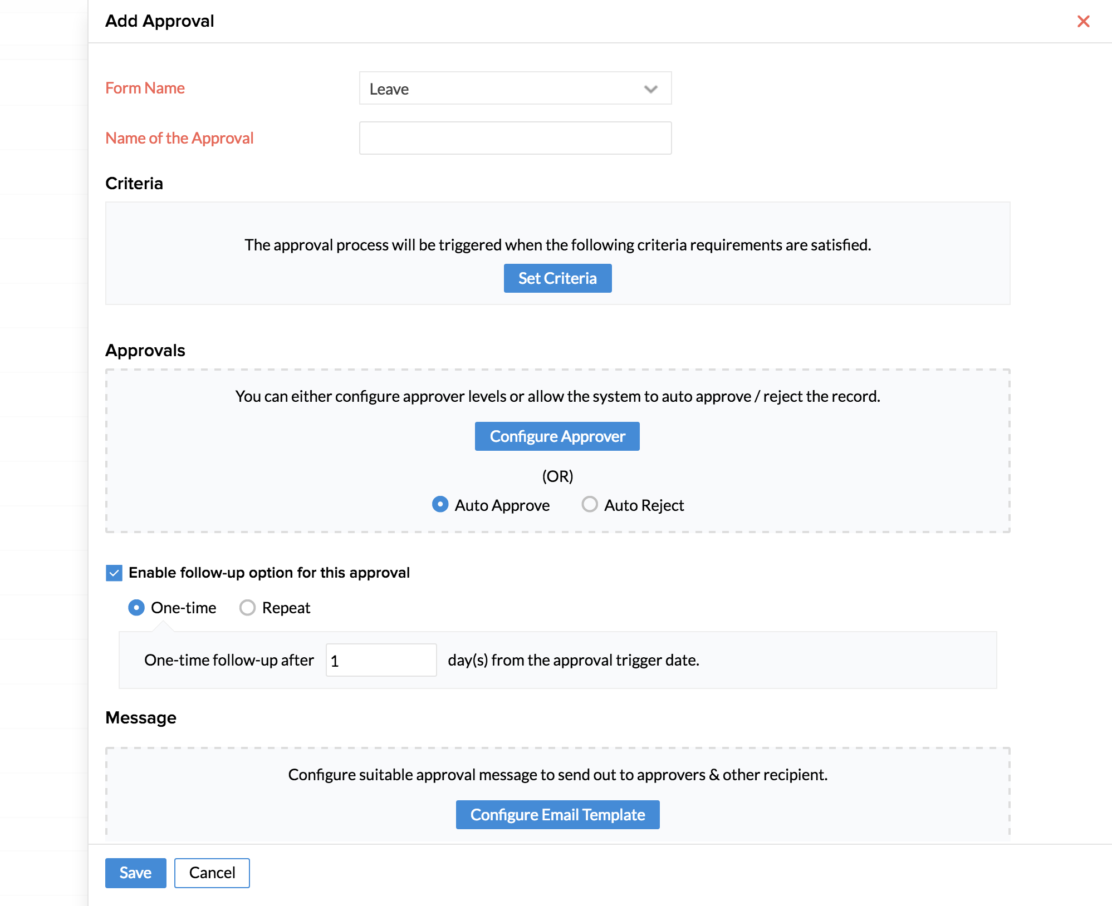Focus the Name of the Approval field
The image size is (1112, 906).
515,138
